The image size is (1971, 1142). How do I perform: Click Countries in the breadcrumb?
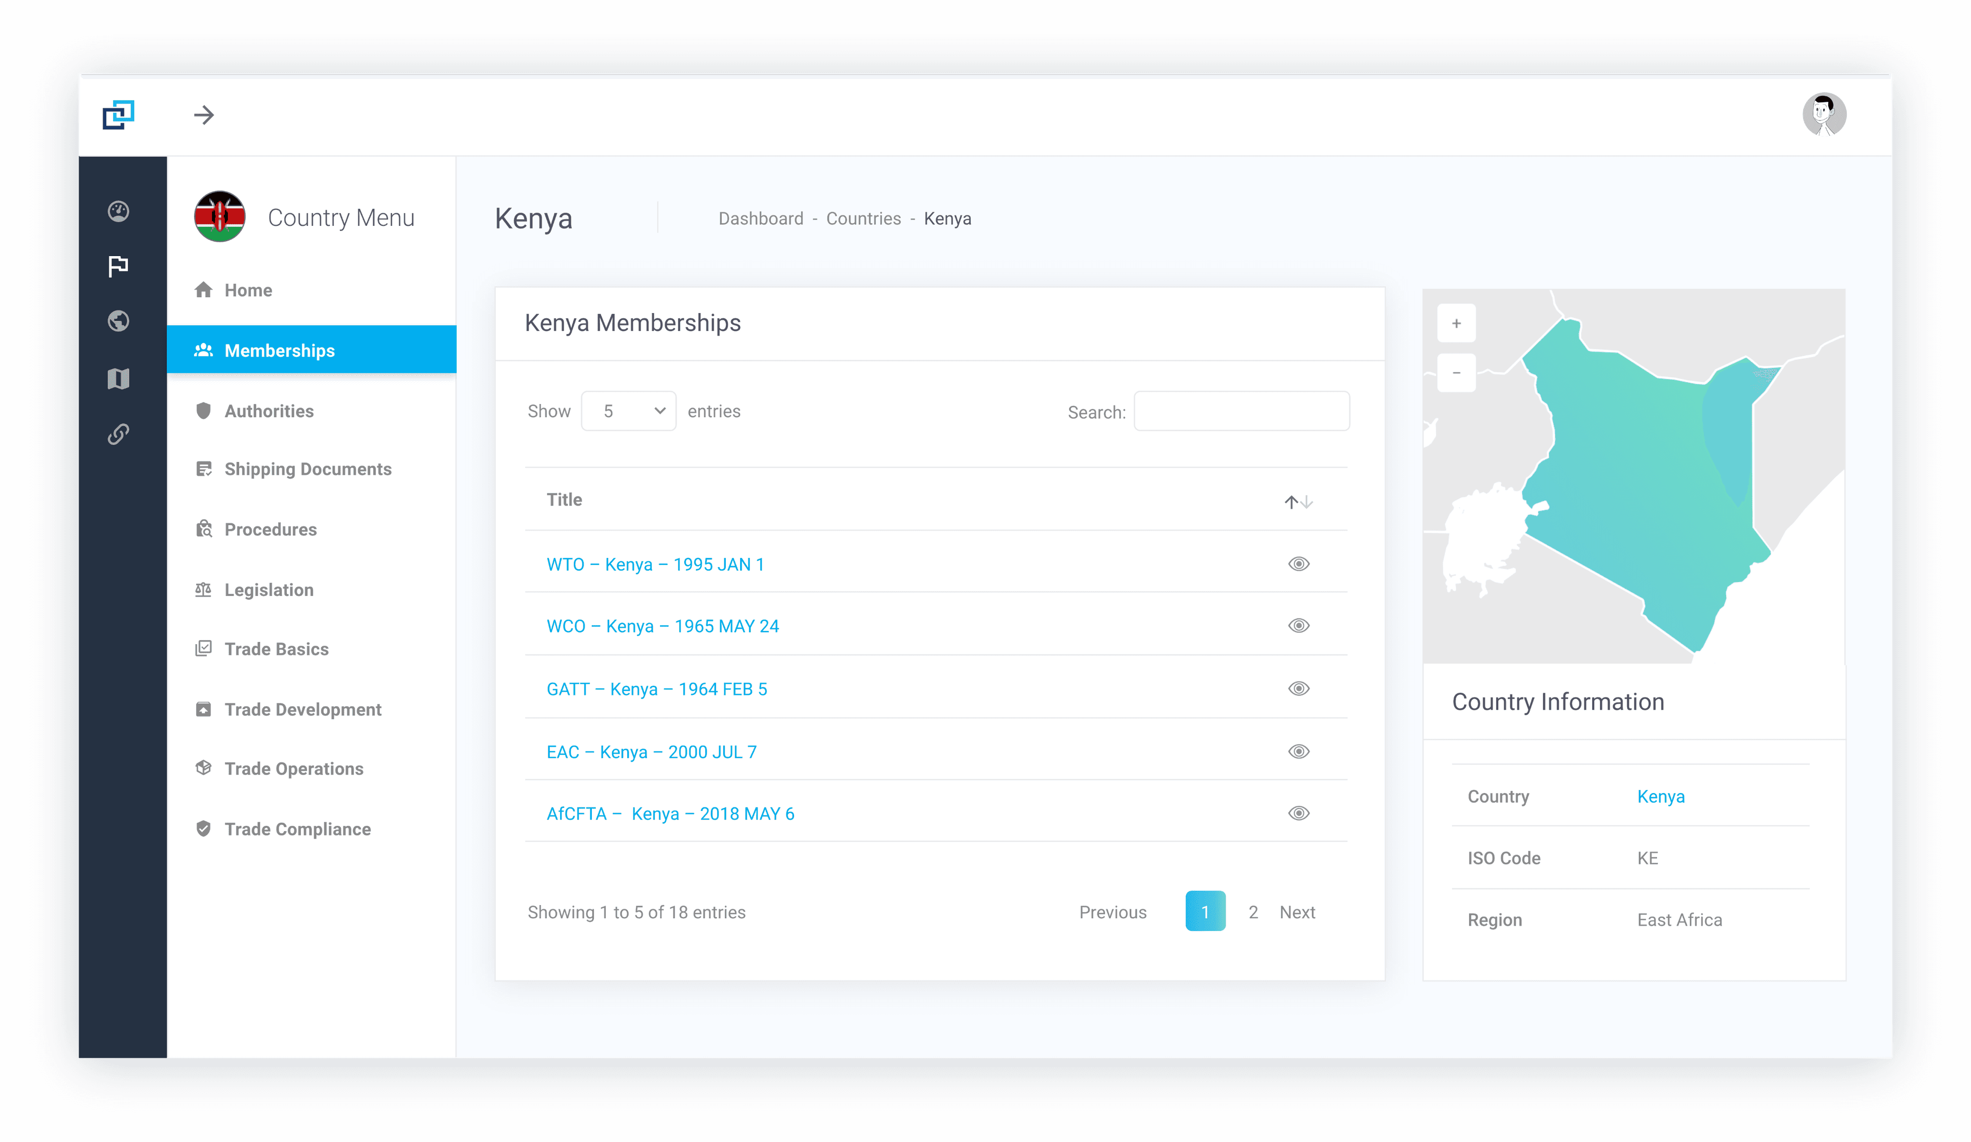coord(863,218)
